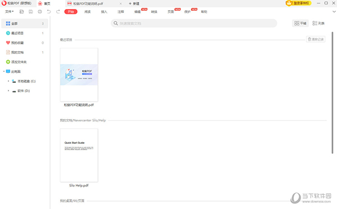Viewport: 337px width, 209px height.
Task: Select 我的收藏 favorites in the sidebar
Action: (25, 43)
